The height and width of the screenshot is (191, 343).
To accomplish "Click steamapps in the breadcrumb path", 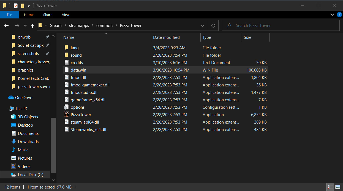I will click(x=79, y=26).
